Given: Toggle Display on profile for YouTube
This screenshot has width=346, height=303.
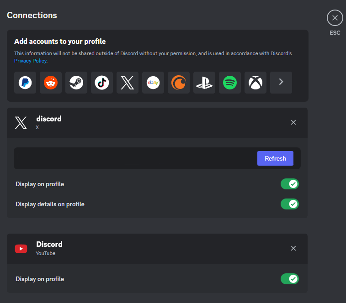Looking at the screenshot, I should point(289,279).
